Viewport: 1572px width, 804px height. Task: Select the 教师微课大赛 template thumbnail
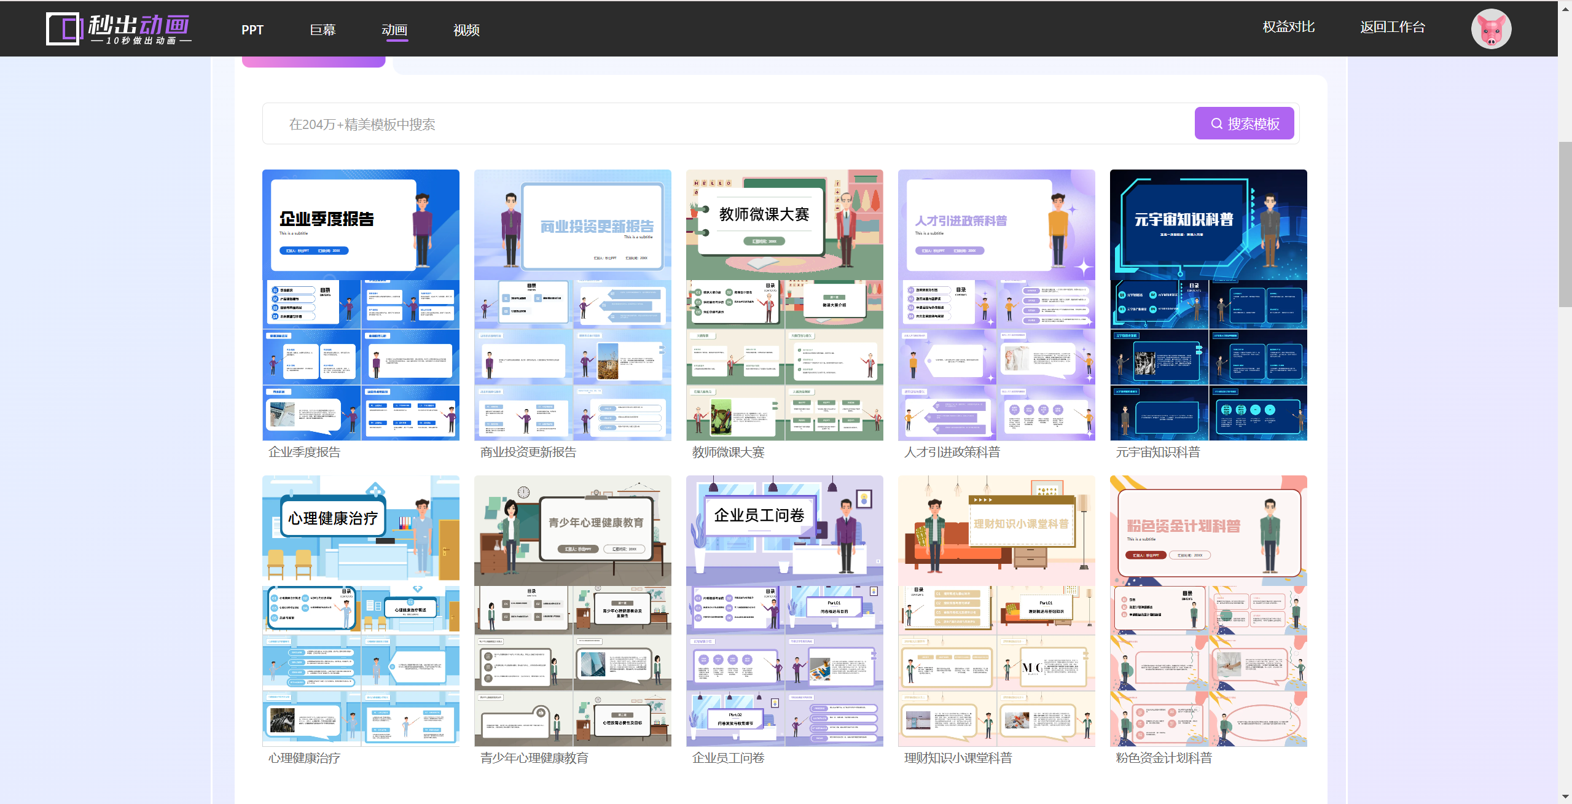tap(784, 305)
